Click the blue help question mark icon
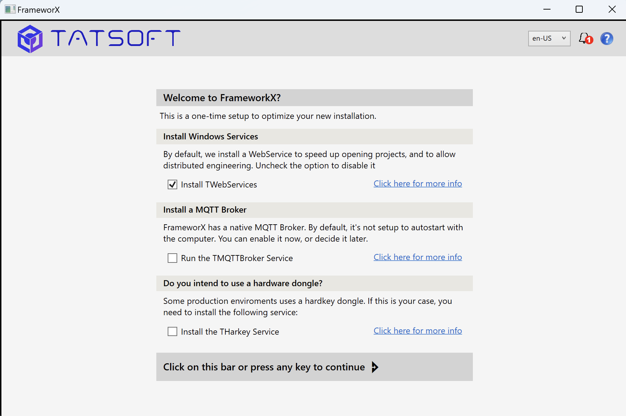 607,39
